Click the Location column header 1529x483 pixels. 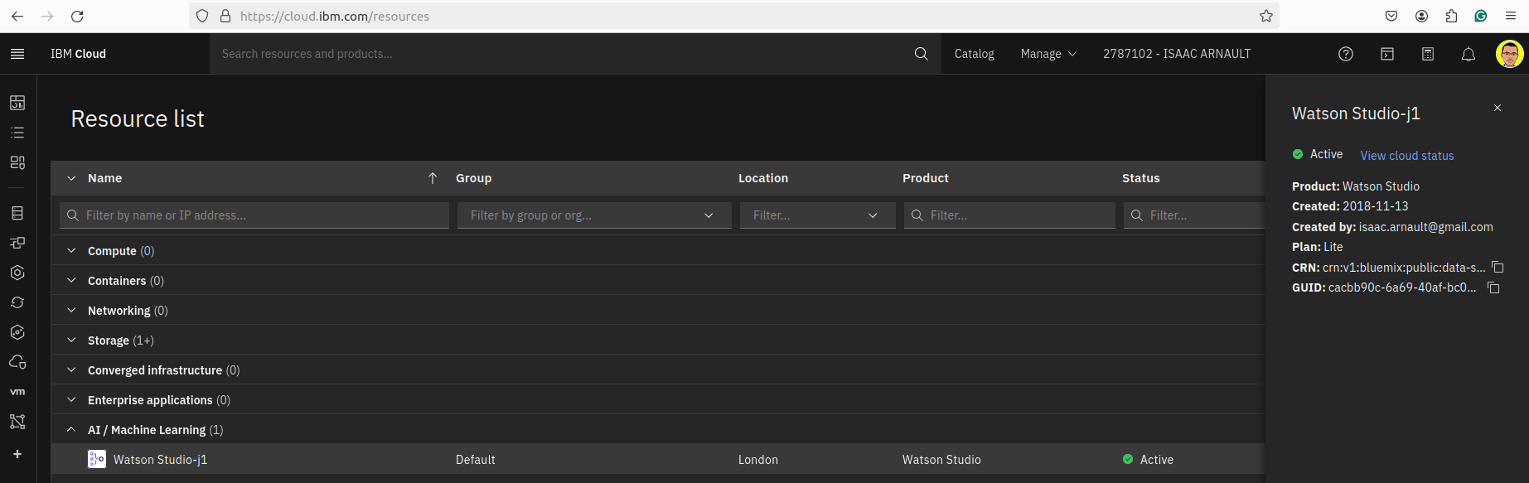click(x=763, y=178)
